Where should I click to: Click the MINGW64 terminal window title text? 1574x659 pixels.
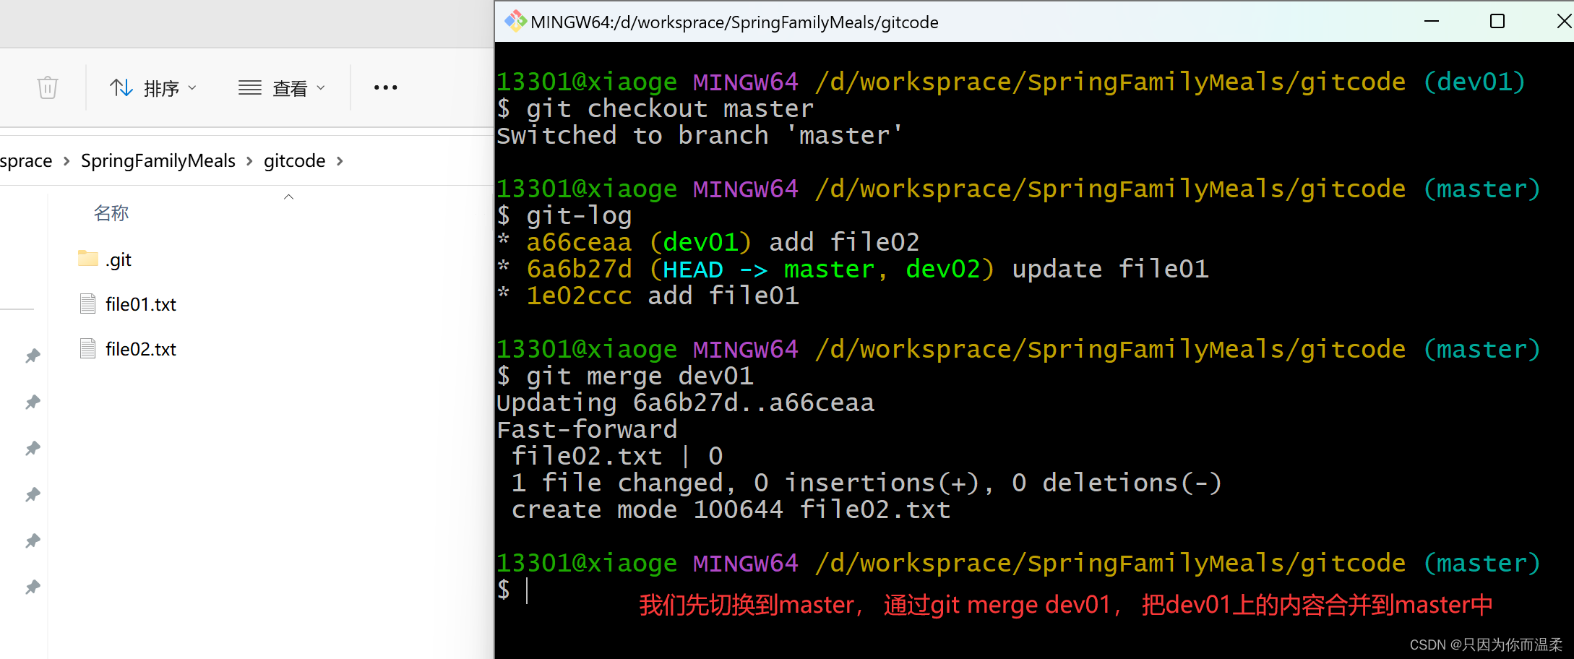pos(734,22)
